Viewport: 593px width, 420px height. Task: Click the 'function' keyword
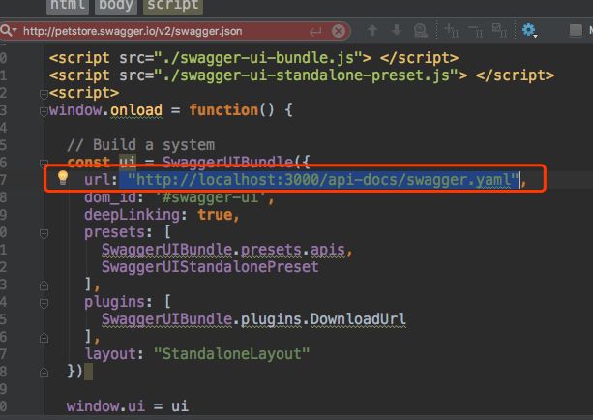(x=223, y=110)
